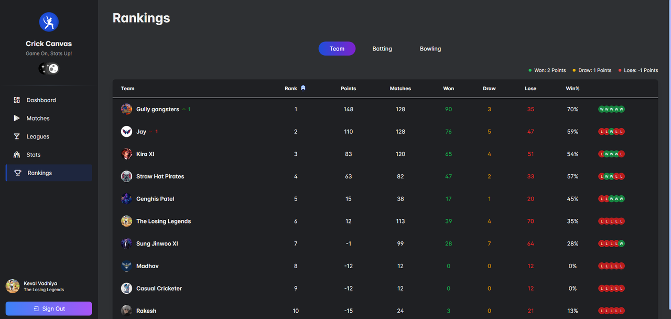This screenshot has height=319, width=671.
Task: Click the Rankings trophy icon
Action: [x=18, y=173]
